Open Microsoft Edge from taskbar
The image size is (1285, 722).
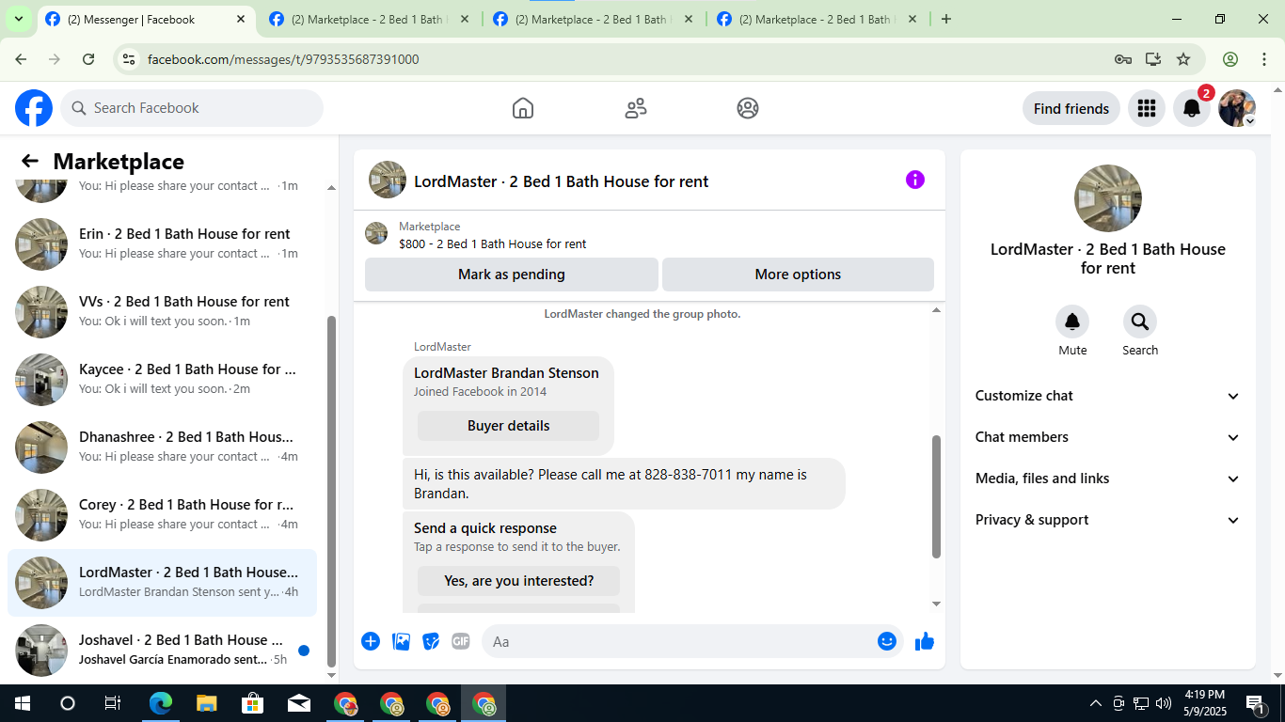pyautogui.click(x=161, y=703)
